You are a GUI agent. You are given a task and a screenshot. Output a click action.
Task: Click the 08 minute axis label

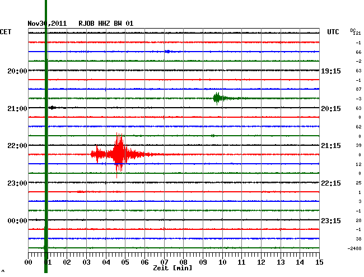click(x=183, y=262)
